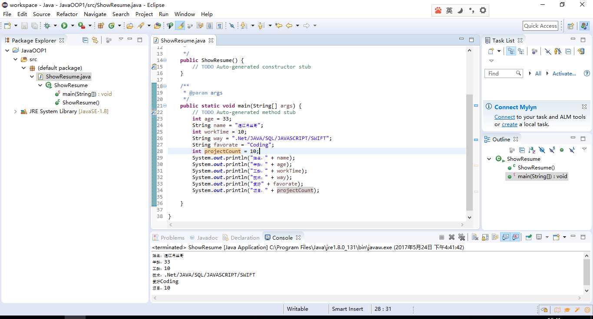
Task: Click the Clear Console icon
Action: [475, 237]
